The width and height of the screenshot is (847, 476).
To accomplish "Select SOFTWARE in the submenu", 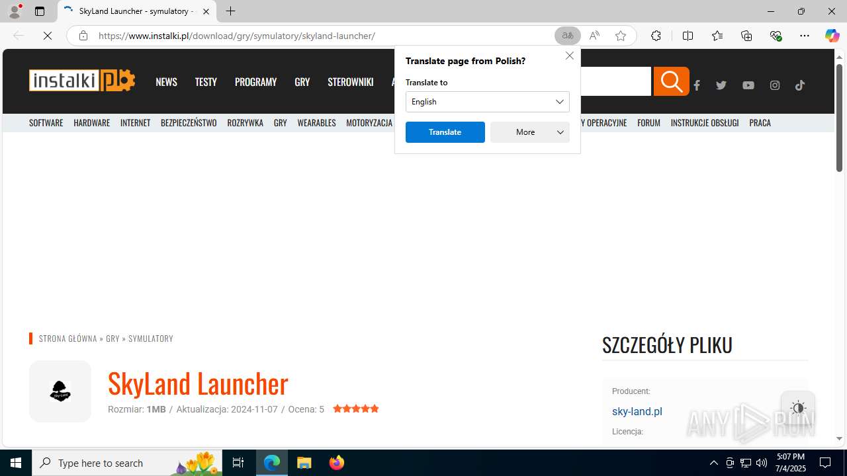I will click(46, 123).
